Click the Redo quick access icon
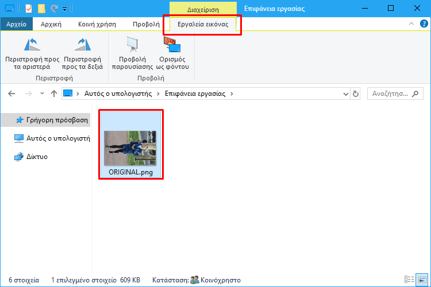 click(54, 9)
